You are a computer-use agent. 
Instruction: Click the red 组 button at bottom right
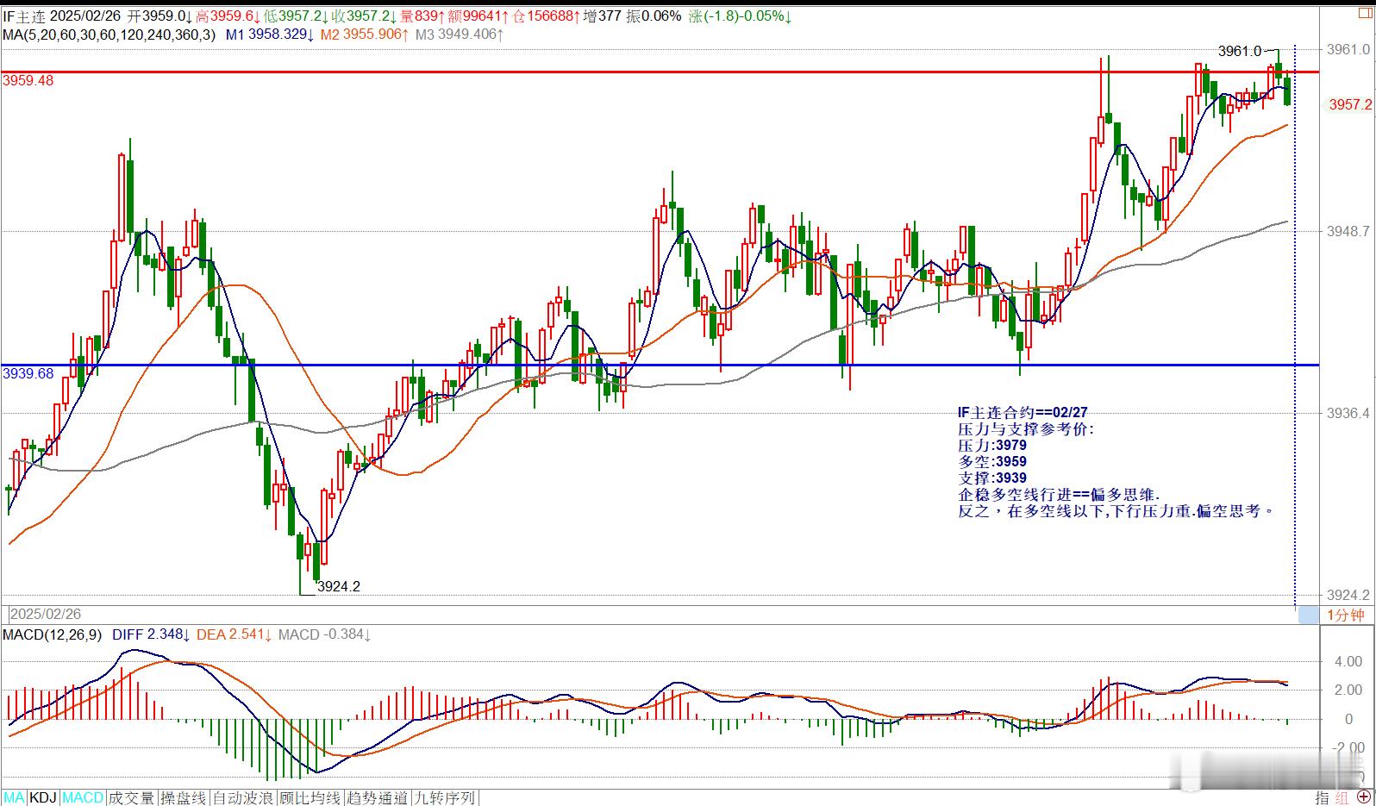pyautogui.click(x=1342, y=798)
